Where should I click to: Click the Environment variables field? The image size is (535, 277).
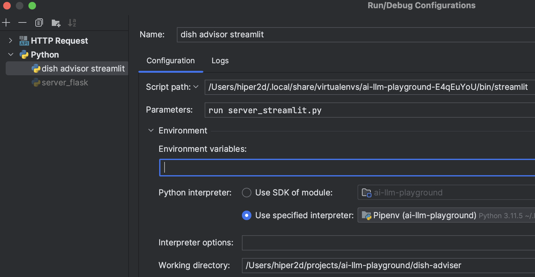pyautogui.click(x=347, y=168)
